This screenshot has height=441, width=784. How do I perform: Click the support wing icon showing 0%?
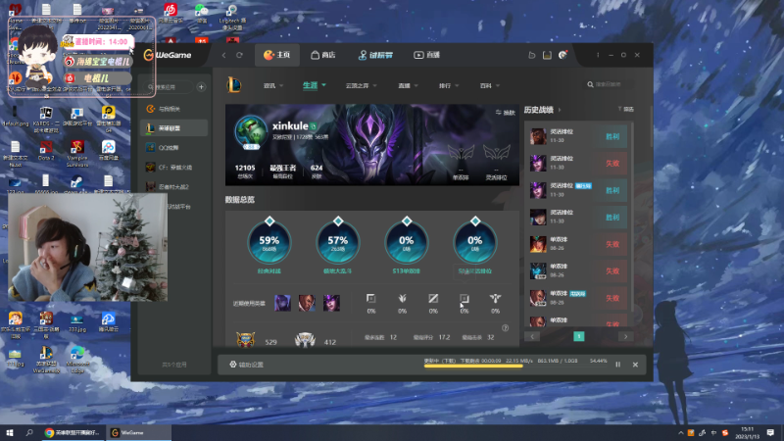pos(495,299)
